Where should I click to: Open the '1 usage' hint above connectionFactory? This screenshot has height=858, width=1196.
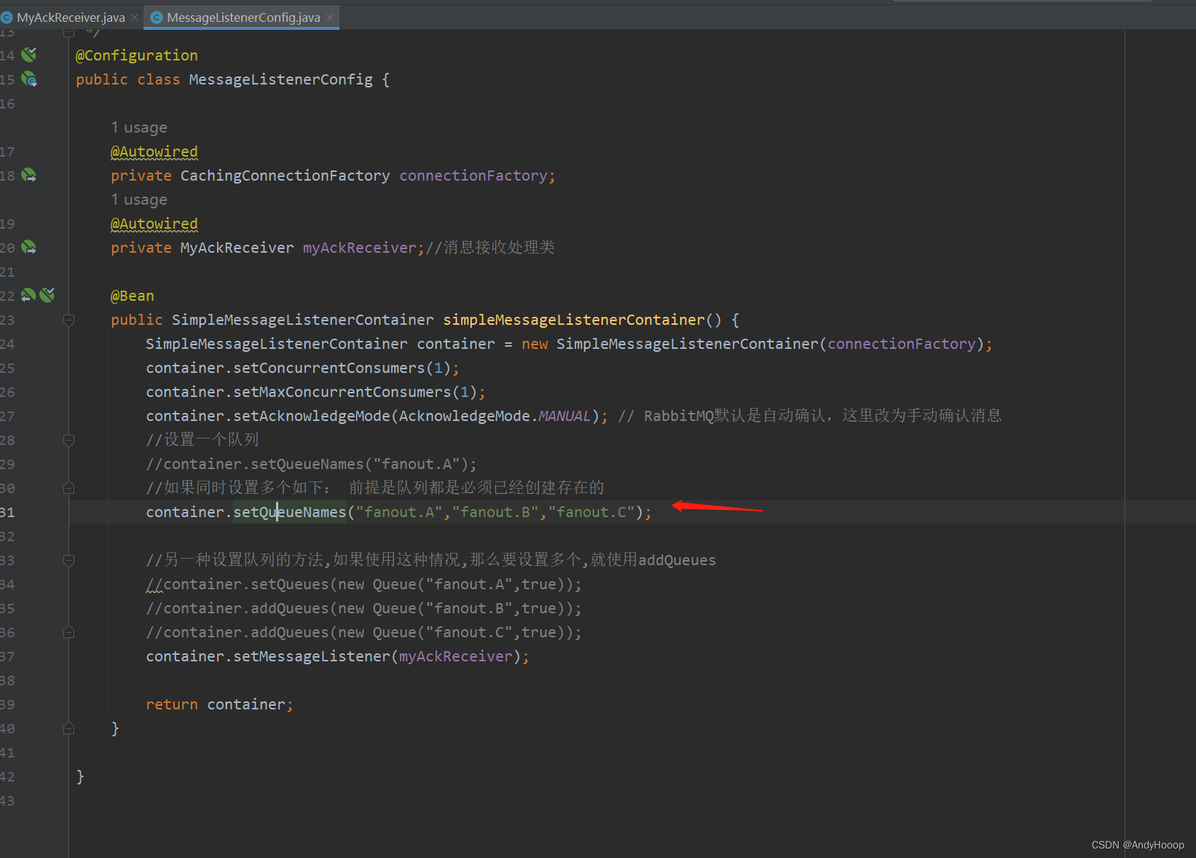coord(139,127)
